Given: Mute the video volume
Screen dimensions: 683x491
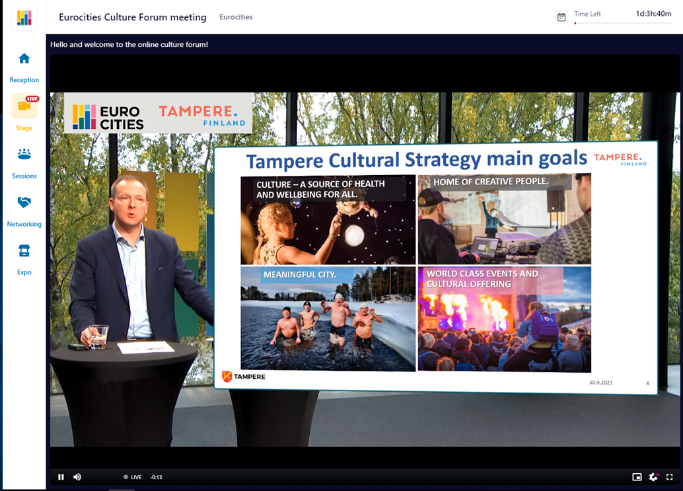Looking at the screenshot, I should pos(77,477).
